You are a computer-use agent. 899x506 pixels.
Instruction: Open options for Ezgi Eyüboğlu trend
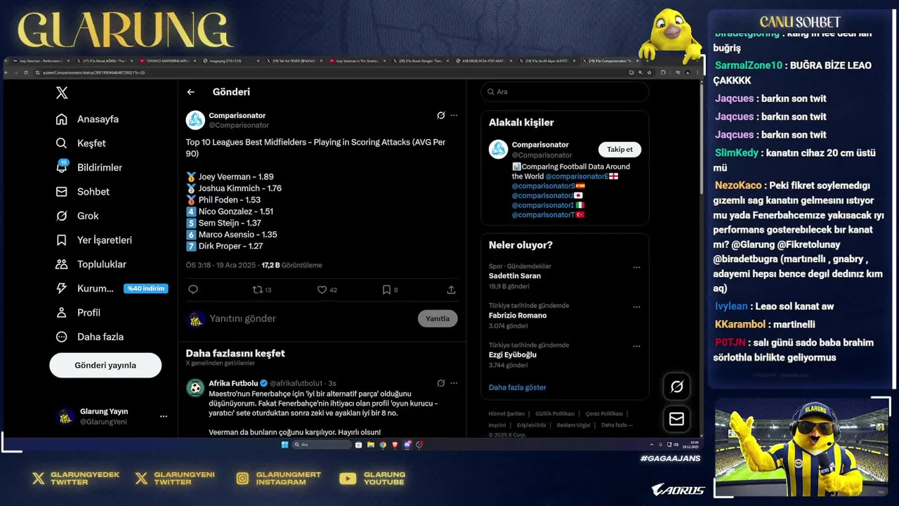pyautogui.click(x=636, y=346)
